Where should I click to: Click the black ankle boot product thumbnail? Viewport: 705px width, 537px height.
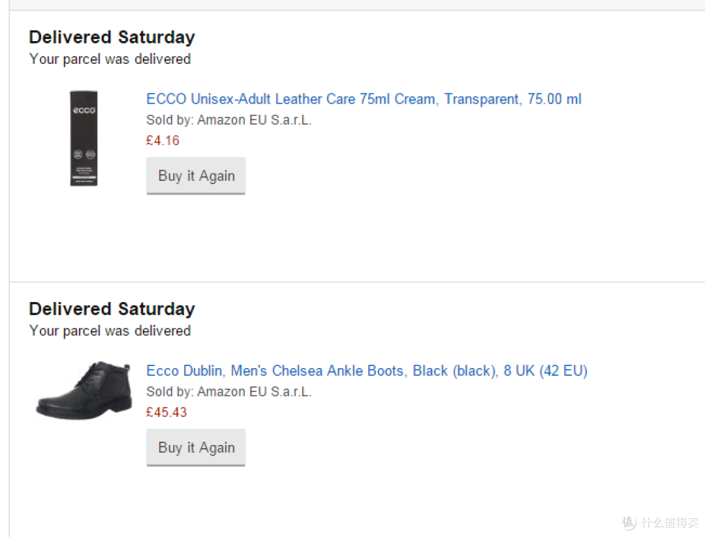pos(84,390)
